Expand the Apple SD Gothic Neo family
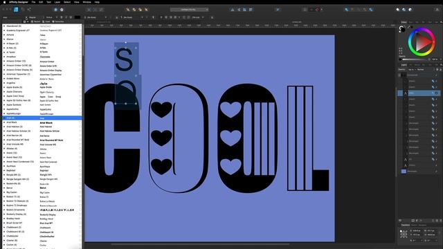 (4, 100)
